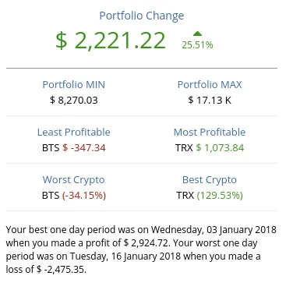Click the Portfolio MAX label
293x290 pixels.
point(210,85)
